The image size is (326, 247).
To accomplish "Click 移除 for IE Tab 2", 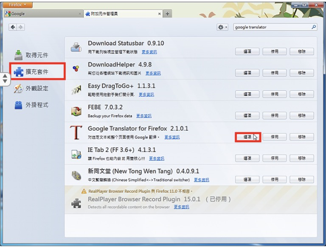I will pyautogui.click(x=302, y=158).
